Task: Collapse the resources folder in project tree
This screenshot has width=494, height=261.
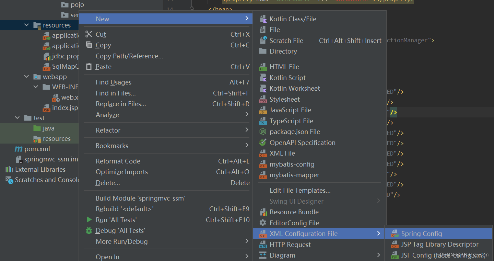Action: coord(27,25)
